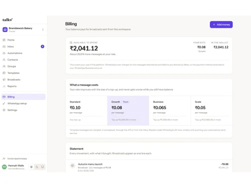Click the Templates icon in sidebar
Image resolution: width=251 pixels, height=188 pixels.
[4, 73]
